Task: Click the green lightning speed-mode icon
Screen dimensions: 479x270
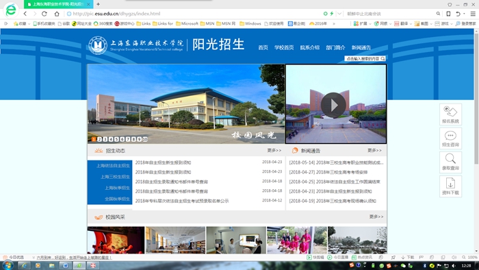Action: point(331,14)
